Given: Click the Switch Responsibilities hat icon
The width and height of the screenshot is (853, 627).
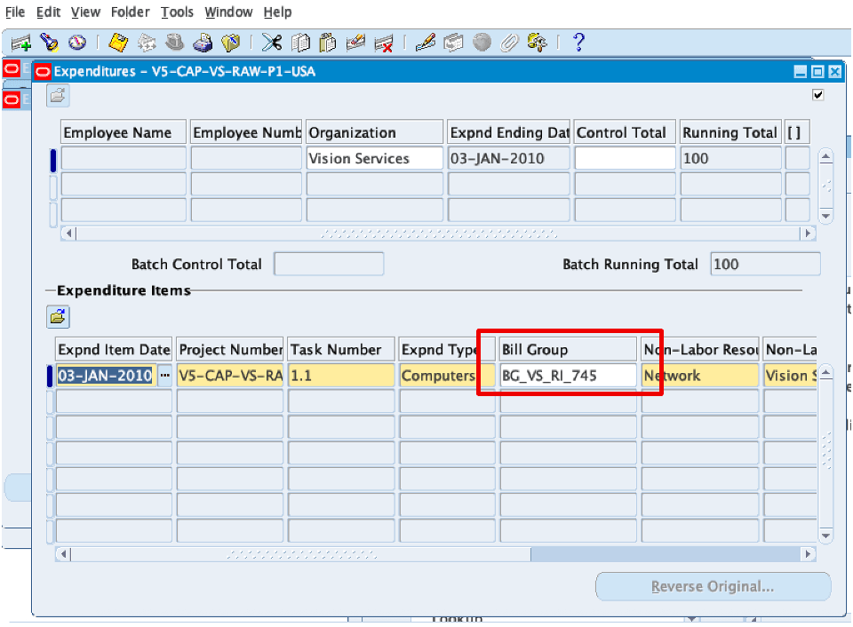Looking at the screenshot, I should (x=175, y=43).
